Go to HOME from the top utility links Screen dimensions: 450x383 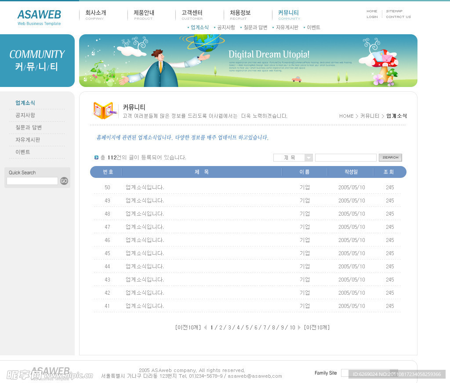[372, 11]
